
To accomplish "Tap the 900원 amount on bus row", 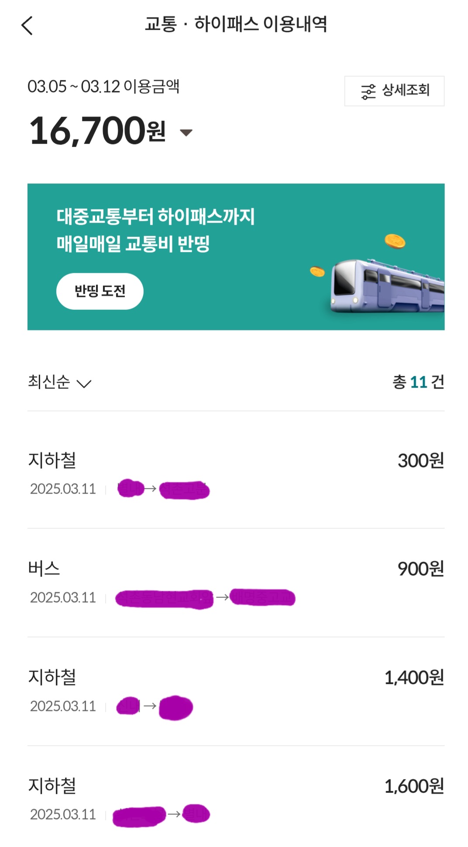I will click(420, 569).
